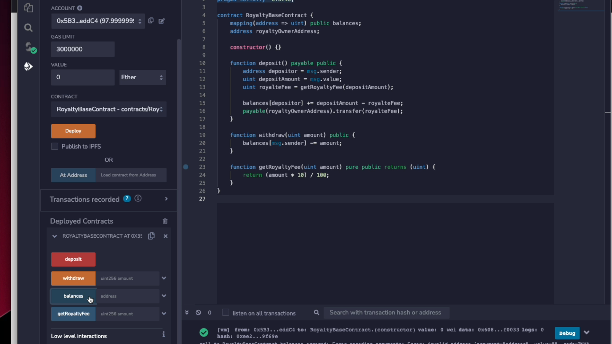
Task: Click the orange withdraw button
Action: (73, 278)
